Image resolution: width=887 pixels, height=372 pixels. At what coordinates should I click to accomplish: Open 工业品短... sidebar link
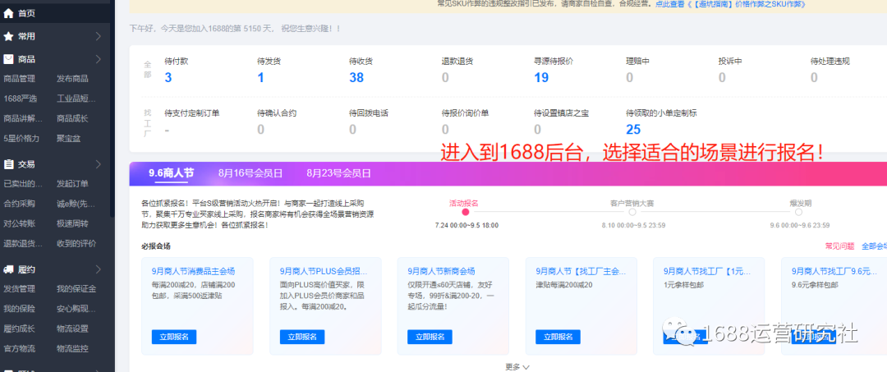tap(76, 99)
